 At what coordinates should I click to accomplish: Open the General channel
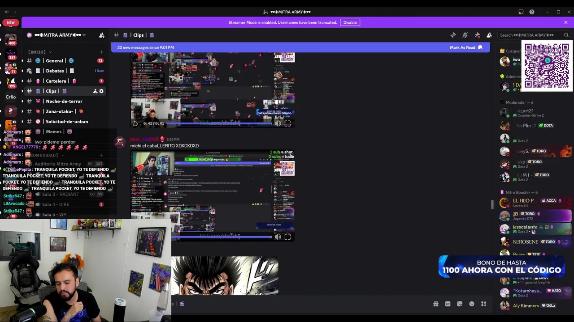click(65, 61)
